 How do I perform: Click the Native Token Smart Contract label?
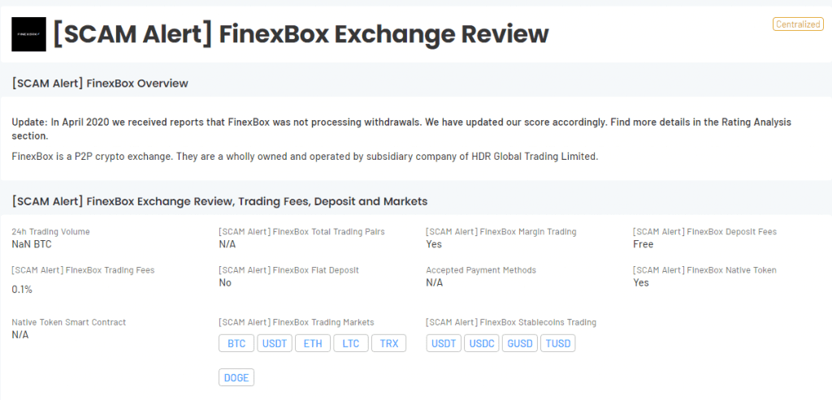point(69,322)
